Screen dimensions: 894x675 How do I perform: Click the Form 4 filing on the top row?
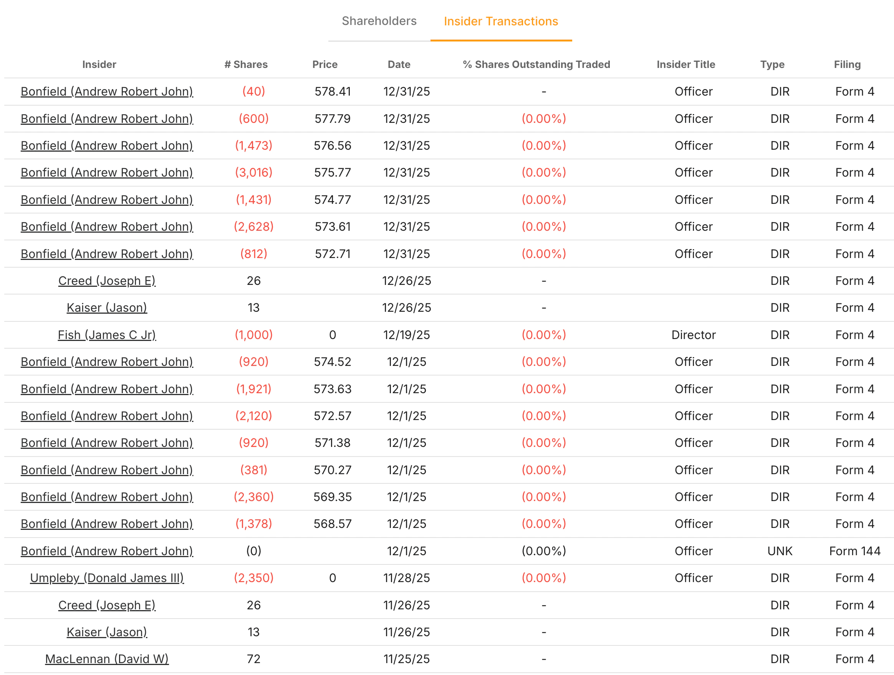pyautogui.click(x=854, y=92)
